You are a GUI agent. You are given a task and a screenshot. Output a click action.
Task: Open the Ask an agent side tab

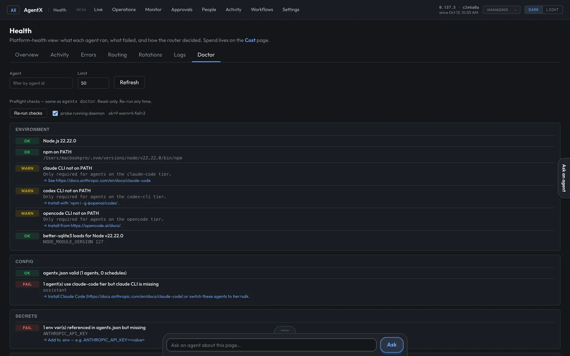point(564,178)
